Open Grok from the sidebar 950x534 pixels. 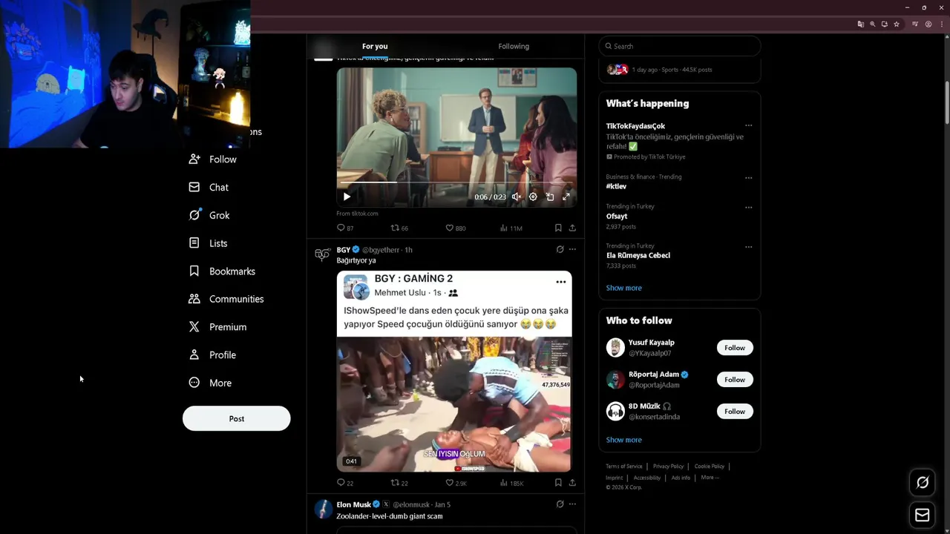point(209,215)
